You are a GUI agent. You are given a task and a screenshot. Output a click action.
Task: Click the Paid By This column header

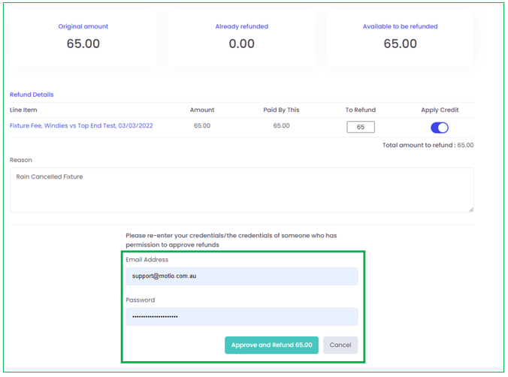[x=281, y=110]
